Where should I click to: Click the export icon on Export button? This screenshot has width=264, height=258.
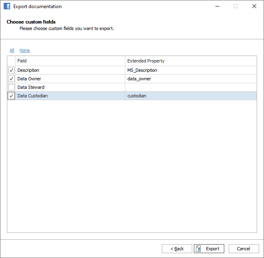click(199, 249)
